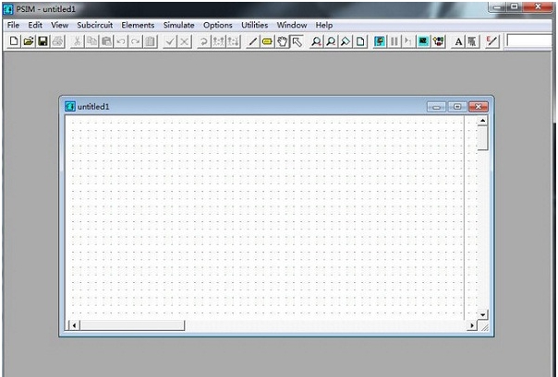
Task: Click the text 'A' tool icon
Action: 458,41
